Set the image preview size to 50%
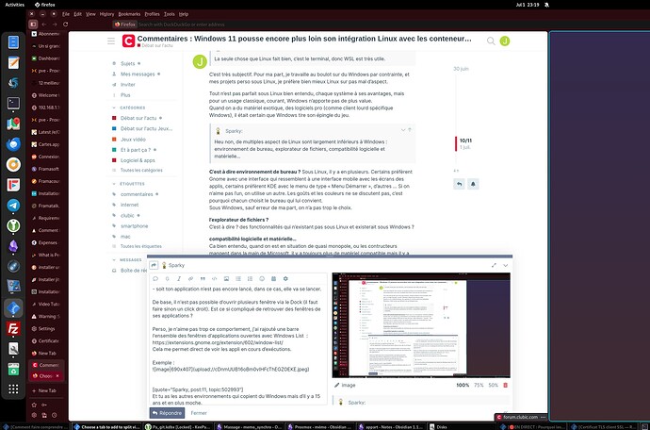Image resolution: width=650 pixels, height=430 pixels. [x=493, y=385]
